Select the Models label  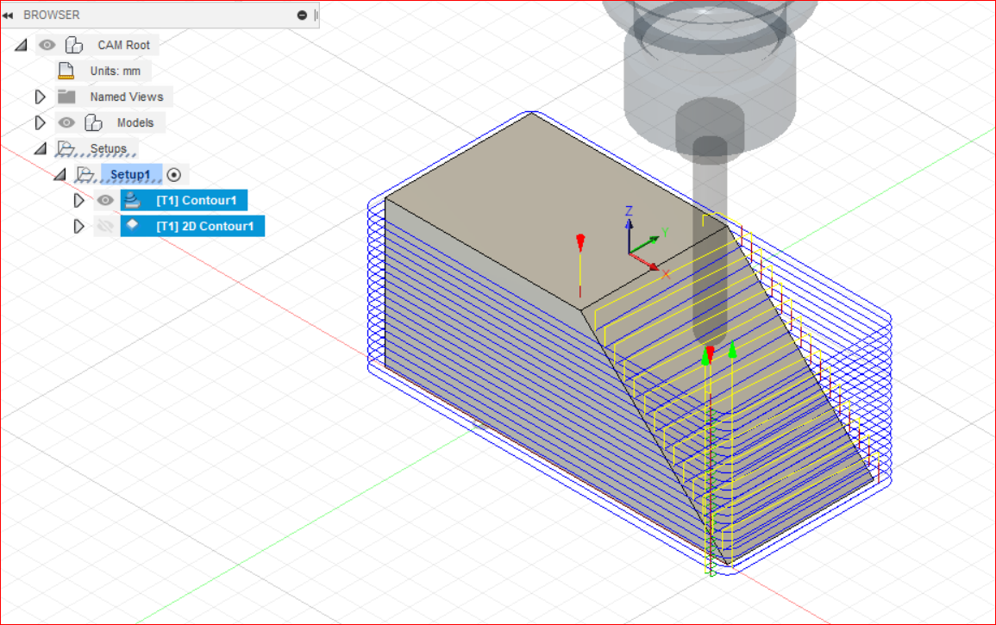point(135,122)
